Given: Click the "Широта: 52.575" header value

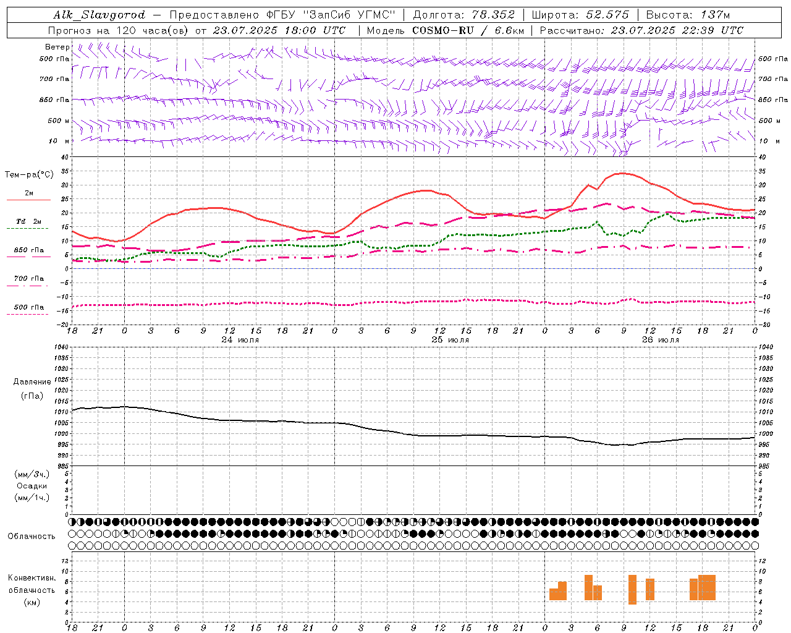Looking at the screenshot, I should coord(580,15).
